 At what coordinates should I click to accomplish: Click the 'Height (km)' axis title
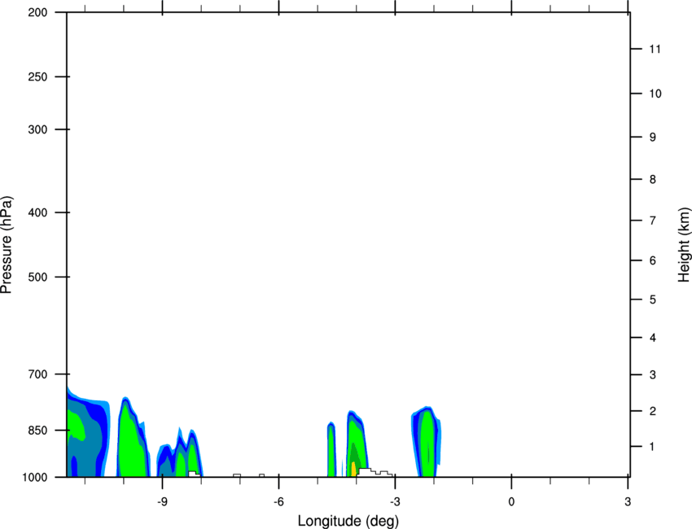(x=684, y=245)
